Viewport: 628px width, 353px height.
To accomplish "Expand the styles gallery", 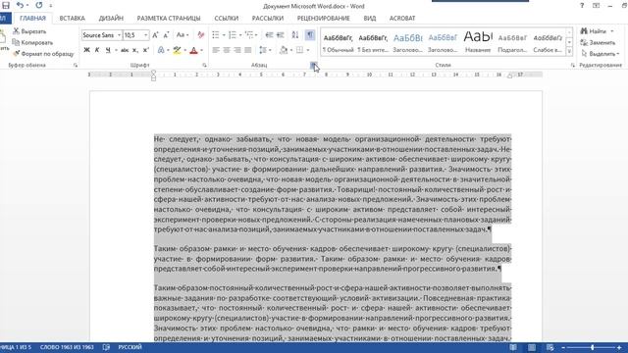I will 569,51.
